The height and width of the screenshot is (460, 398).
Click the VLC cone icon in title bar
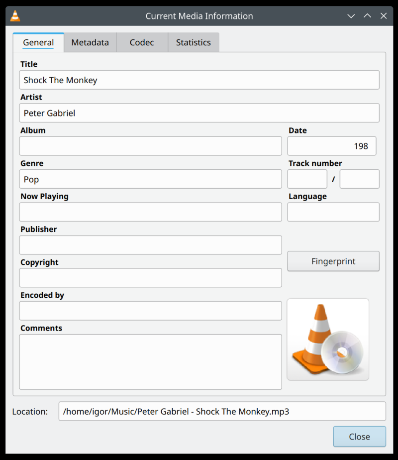pyautogui.click(x=15, y=16)
